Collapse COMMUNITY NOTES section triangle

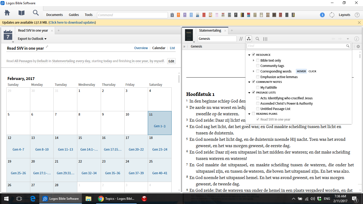(x=249, y=82)
